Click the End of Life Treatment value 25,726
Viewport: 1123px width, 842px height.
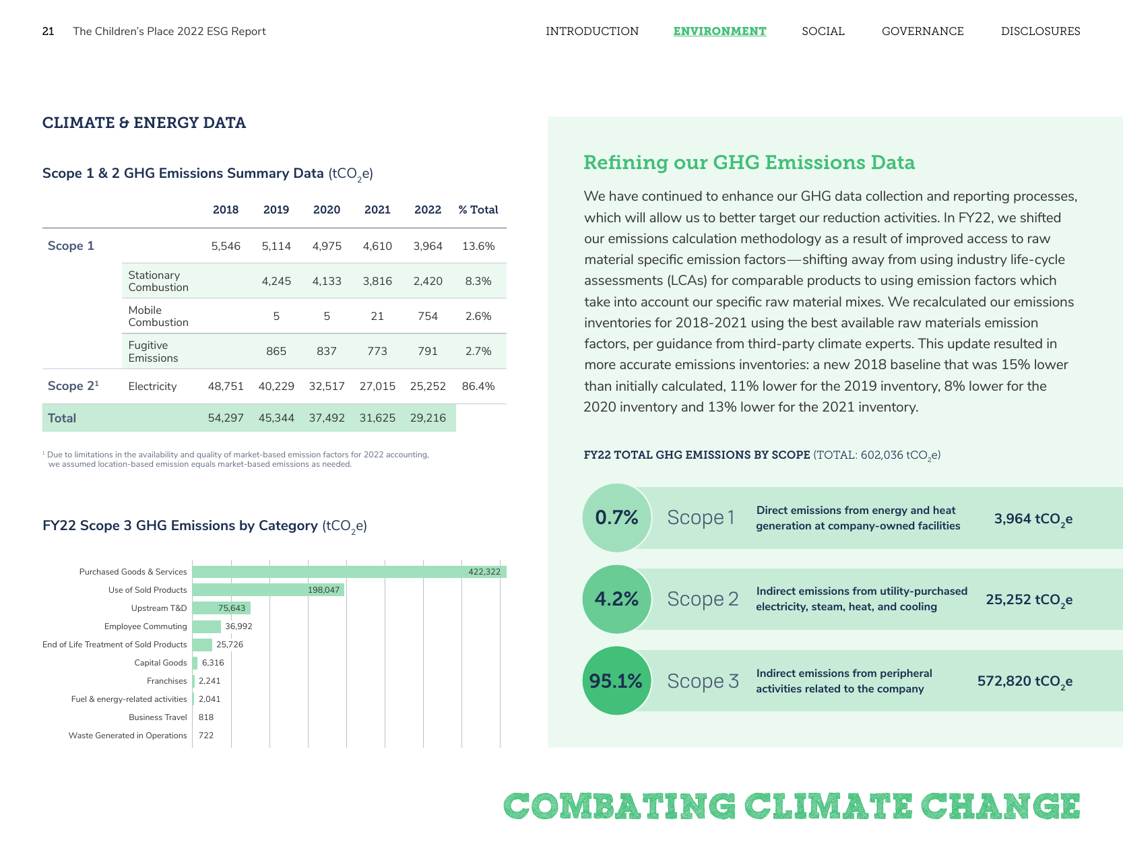pos(230,645)
